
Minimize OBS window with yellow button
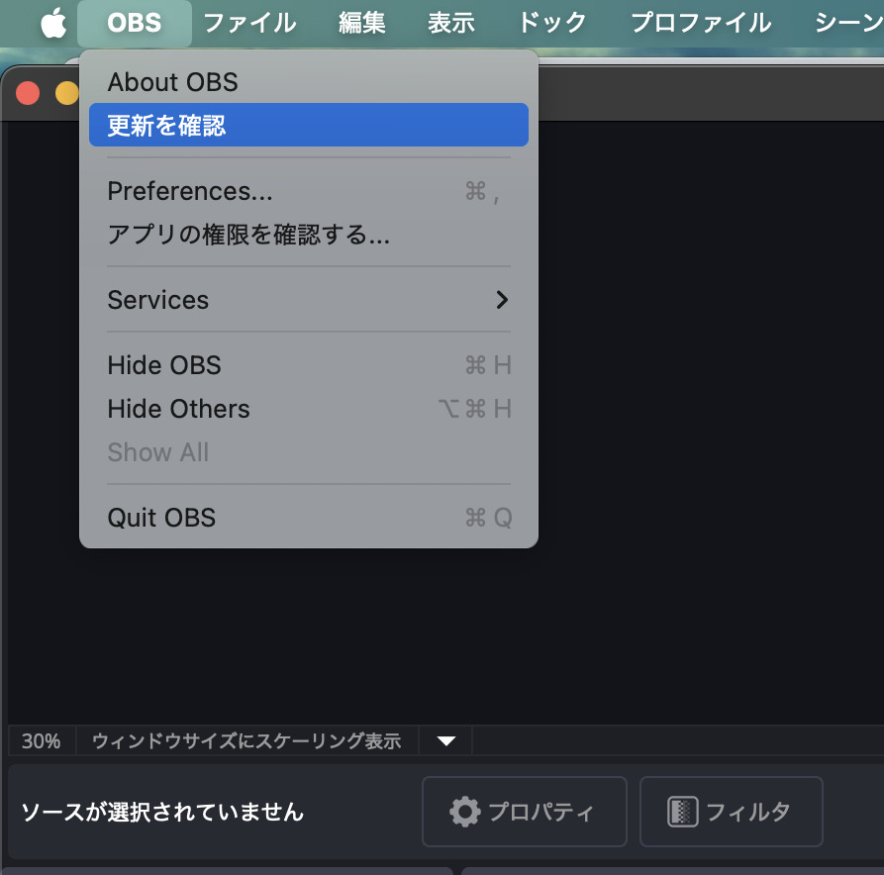pos(67,94)
